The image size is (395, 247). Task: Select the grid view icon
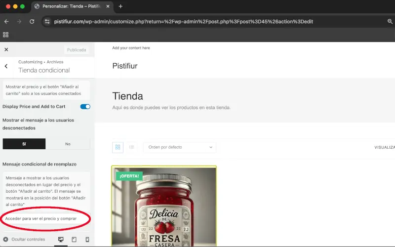(118, 147)
